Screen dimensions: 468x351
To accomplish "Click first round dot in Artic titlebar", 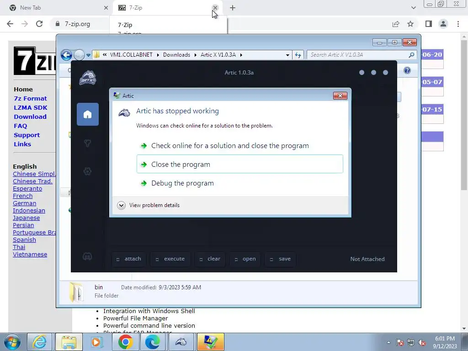I will (x=362, y=73).
